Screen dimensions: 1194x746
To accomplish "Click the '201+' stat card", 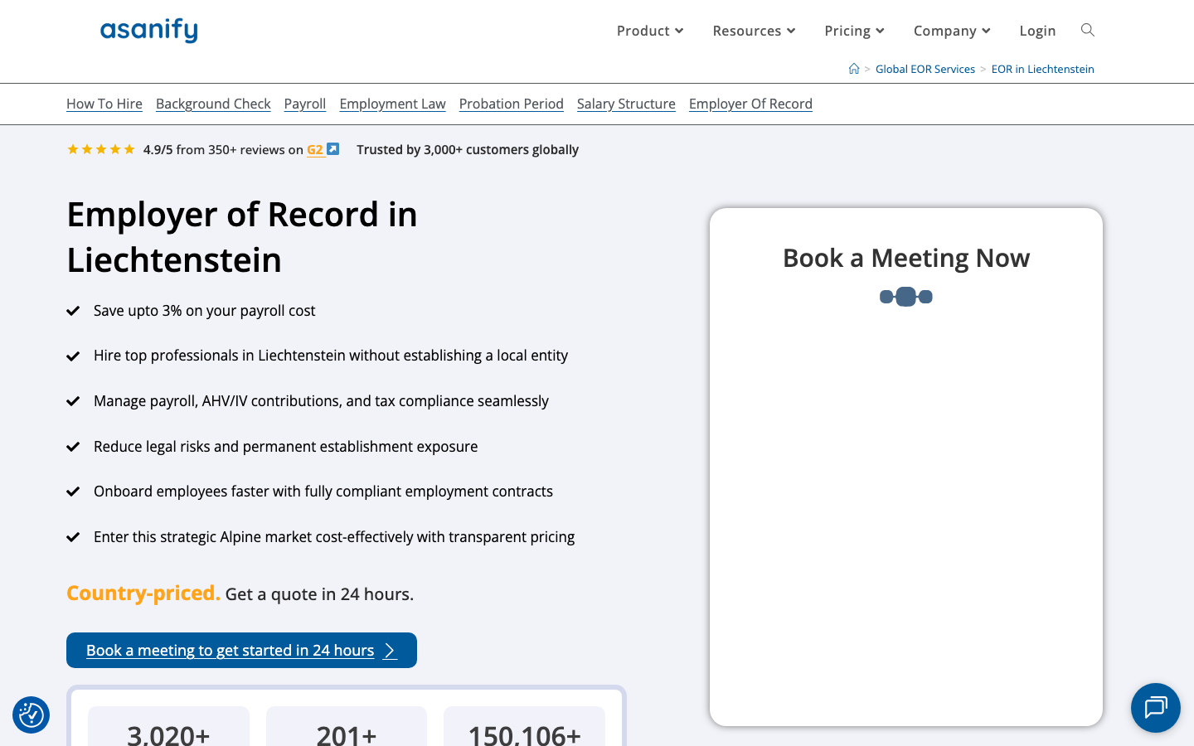I will point(347,727).
